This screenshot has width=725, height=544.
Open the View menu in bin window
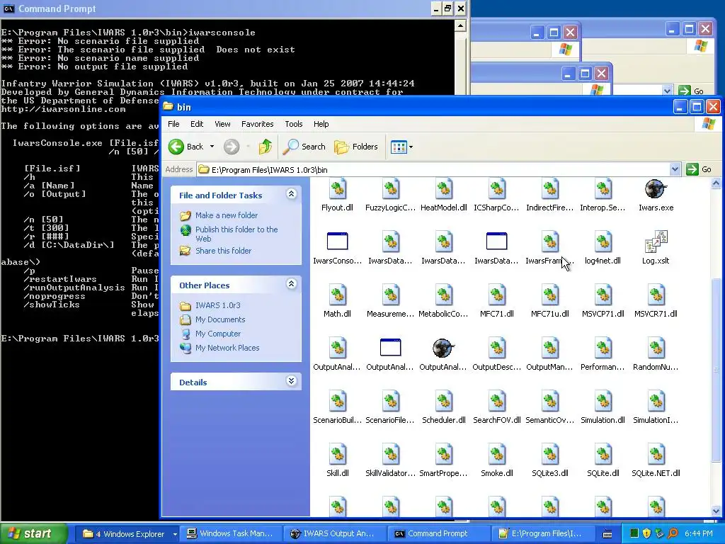point(222,124)
